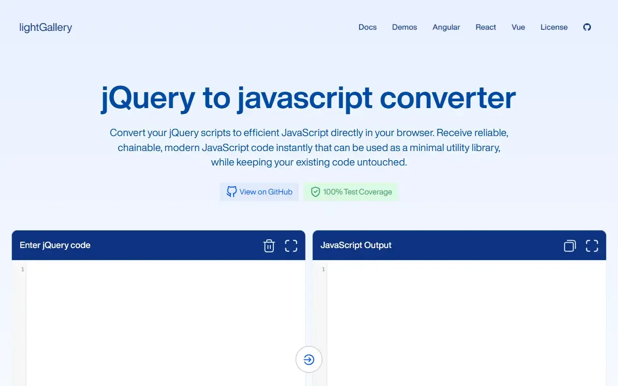The height and width of the screenshot is (386, 618).
Task: Open the GitHub icon in the navbar
Action: (587, 27)
